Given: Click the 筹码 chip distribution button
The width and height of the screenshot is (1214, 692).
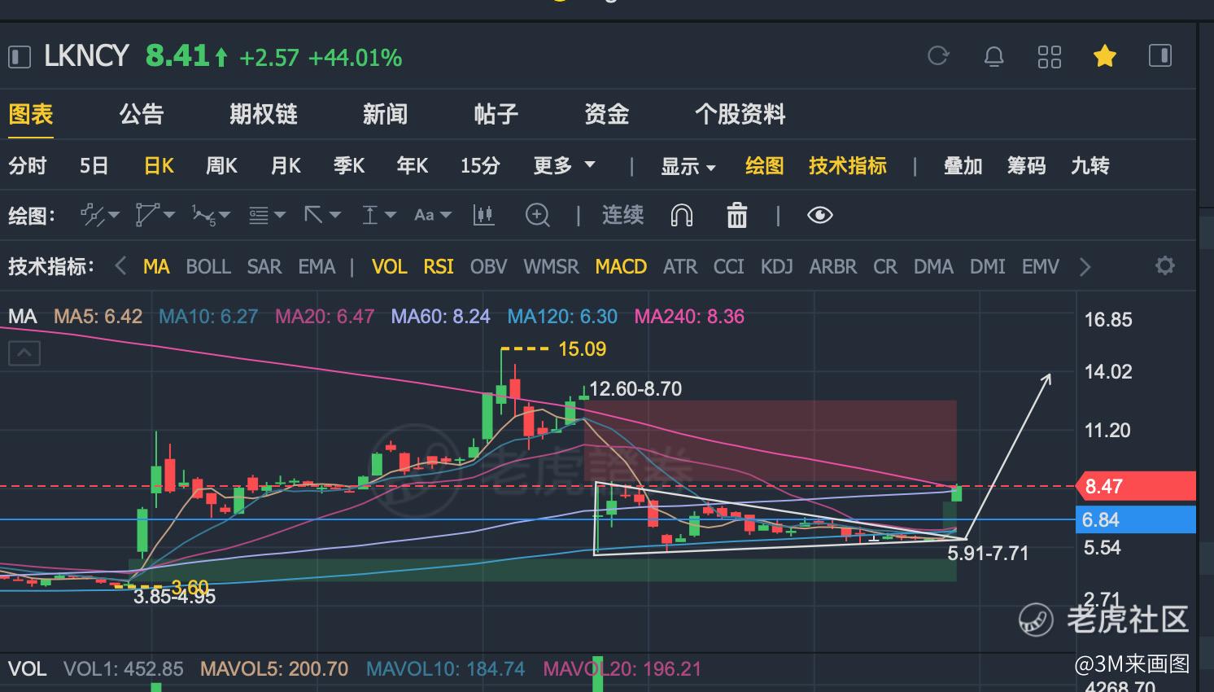Looking at the screenshot, I should (x=1026, y=166).
